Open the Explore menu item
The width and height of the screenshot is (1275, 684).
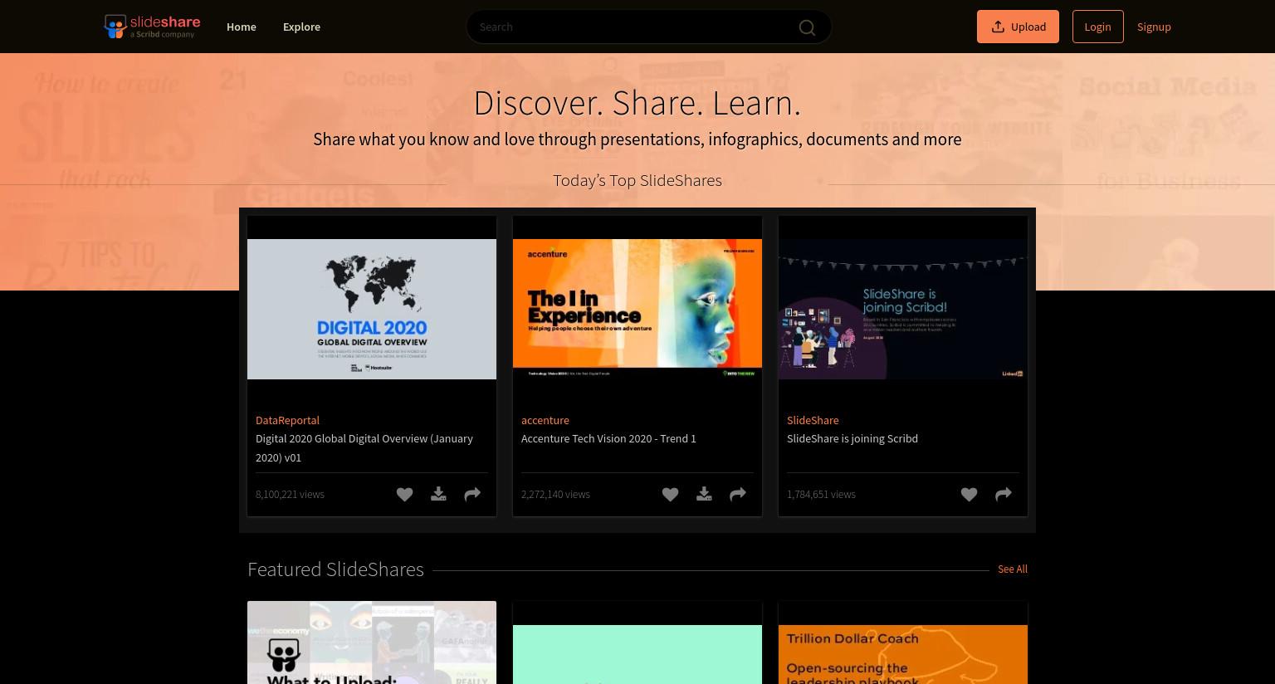301,27
